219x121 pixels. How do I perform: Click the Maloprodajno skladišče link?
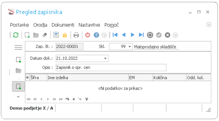pyautogui.click(x=155, y=47)
